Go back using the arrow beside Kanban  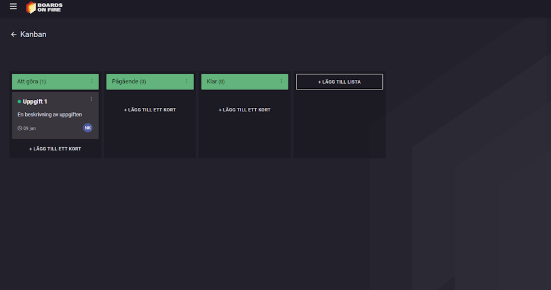pyautogui.click(x=13, y=34)
